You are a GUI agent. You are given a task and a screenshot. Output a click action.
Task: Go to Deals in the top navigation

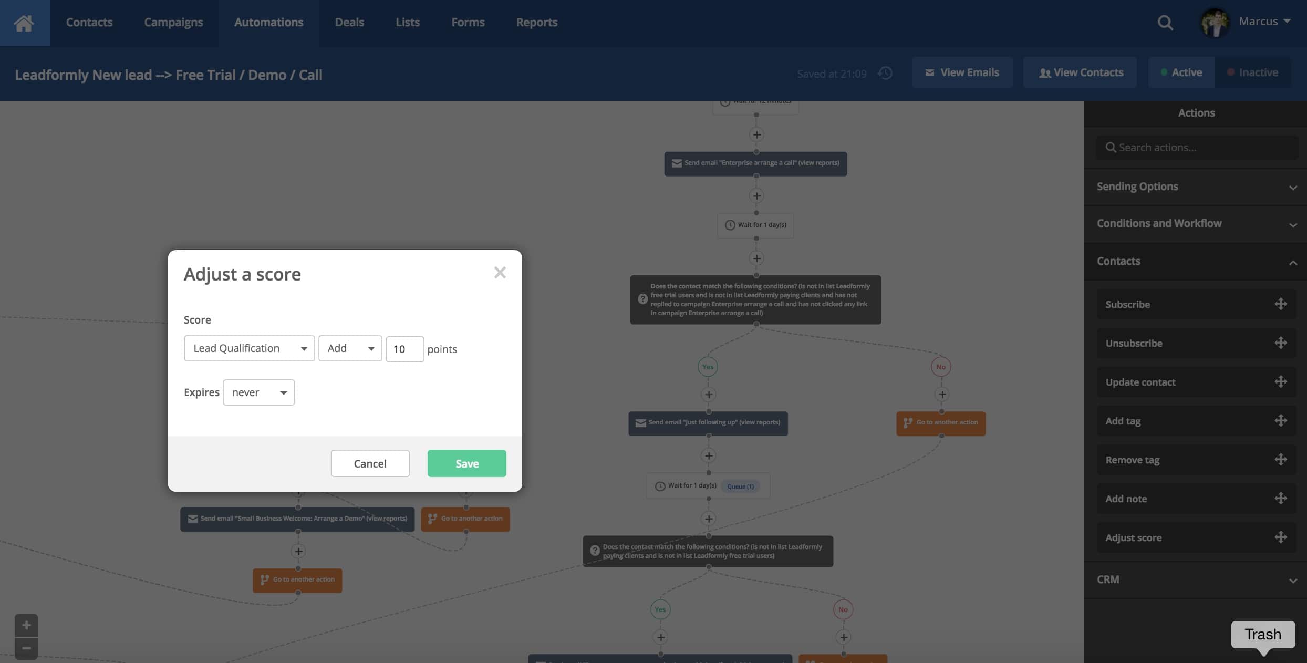(349, 23)
